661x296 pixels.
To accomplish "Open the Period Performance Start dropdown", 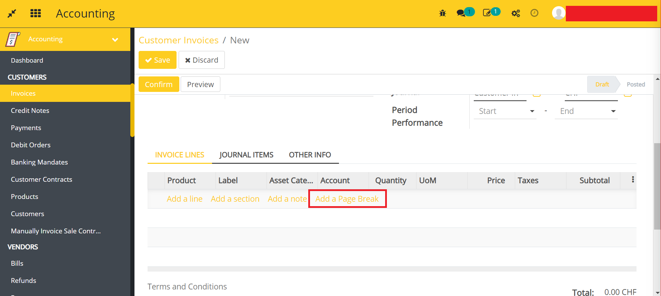I will (x=505, y=111).
